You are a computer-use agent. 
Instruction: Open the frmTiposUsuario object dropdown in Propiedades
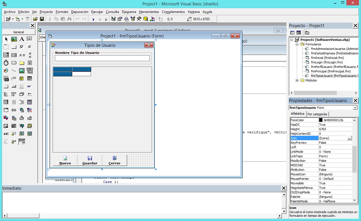point(355,108)
